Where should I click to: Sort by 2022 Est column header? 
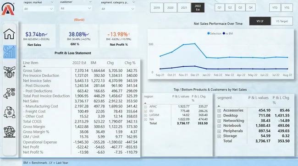pyautogui.click(x=79, y=63)
